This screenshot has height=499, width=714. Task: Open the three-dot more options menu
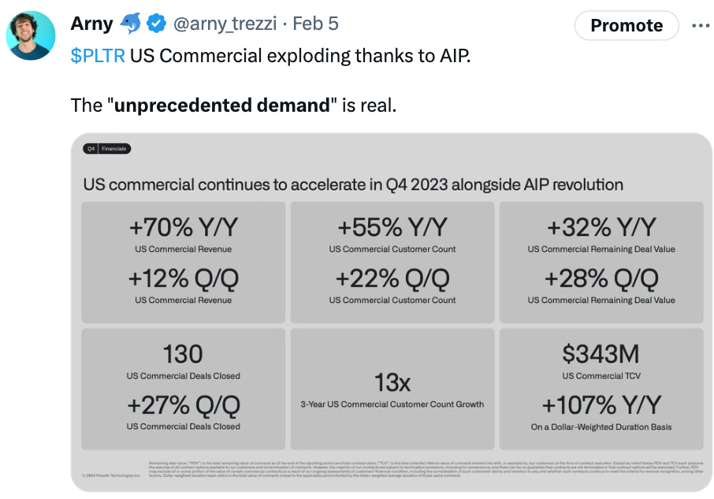[x=701, y=25]
